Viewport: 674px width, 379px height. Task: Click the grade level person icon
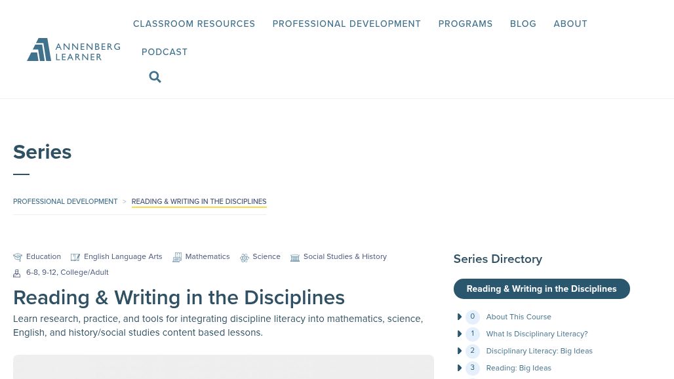[x=17, y=273]
